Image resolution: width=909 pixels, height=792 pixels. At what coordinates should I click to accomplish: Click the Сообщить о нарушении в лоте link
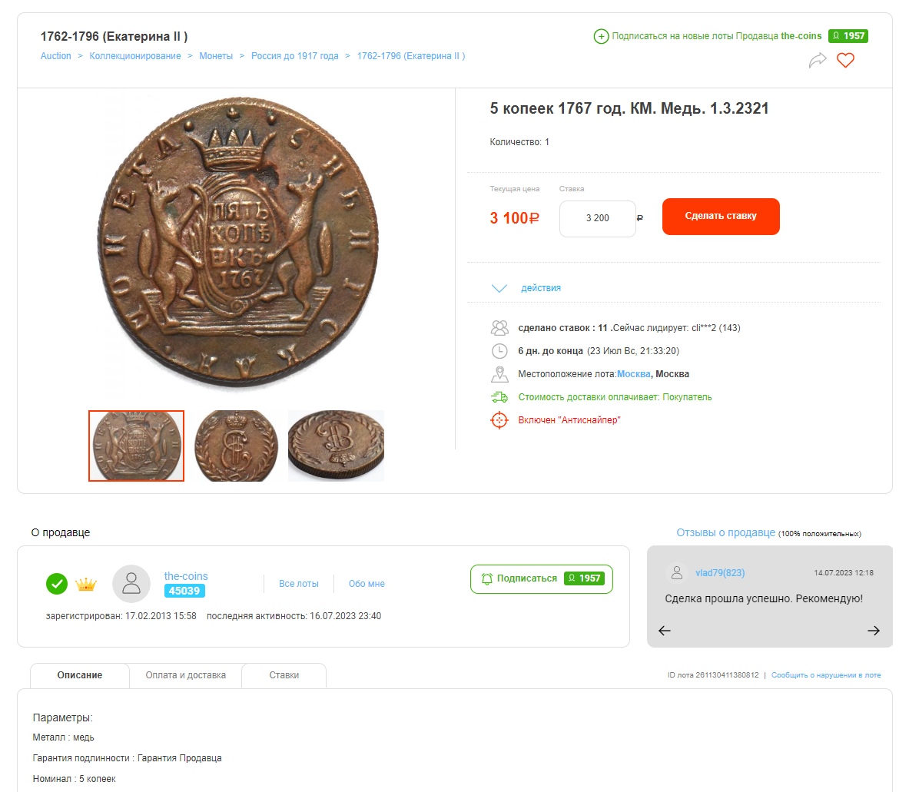pos(826,675)
